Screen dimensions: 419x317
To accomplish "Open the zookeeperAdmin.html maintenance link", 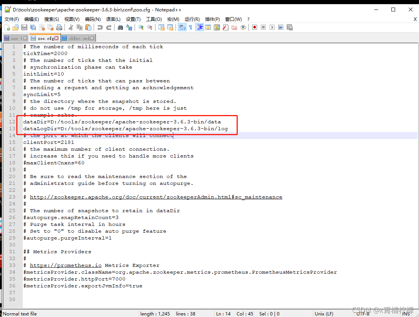I will (x=156, y=197).
